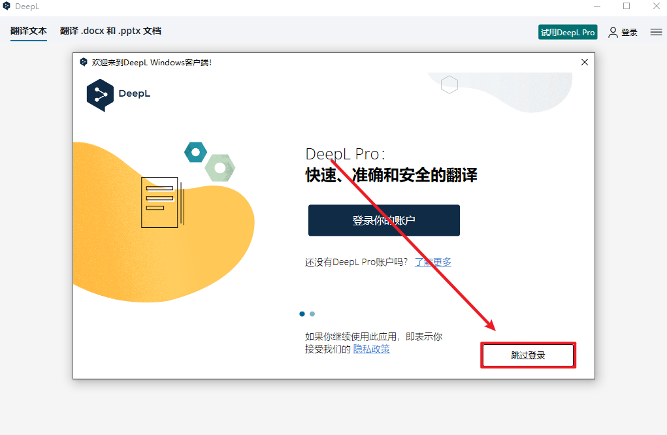Close the DeepL welcome dialog
This screenshot has width=667, height=435.
pos(585,62)
